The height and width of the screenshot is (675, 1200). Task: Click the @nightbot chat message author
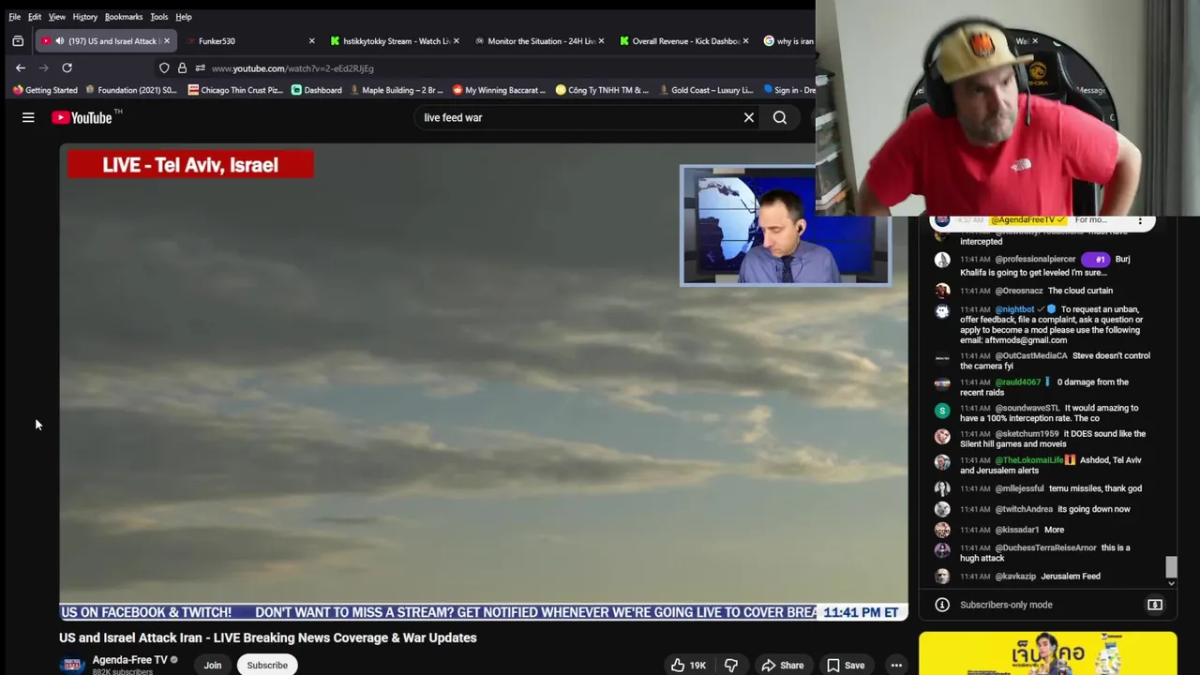tap(1014, 309)
